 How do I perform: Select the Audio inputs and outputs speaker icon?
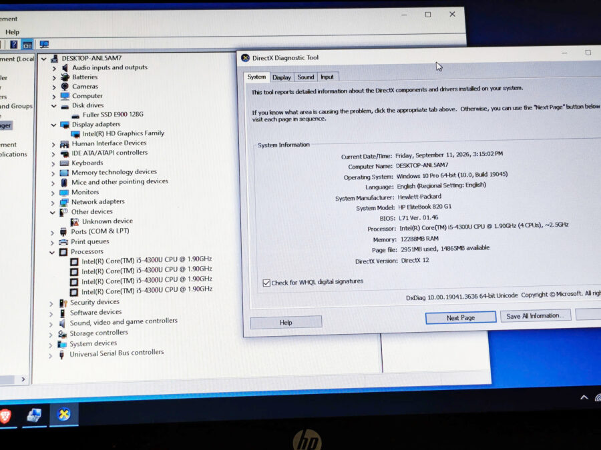[65, 68]
